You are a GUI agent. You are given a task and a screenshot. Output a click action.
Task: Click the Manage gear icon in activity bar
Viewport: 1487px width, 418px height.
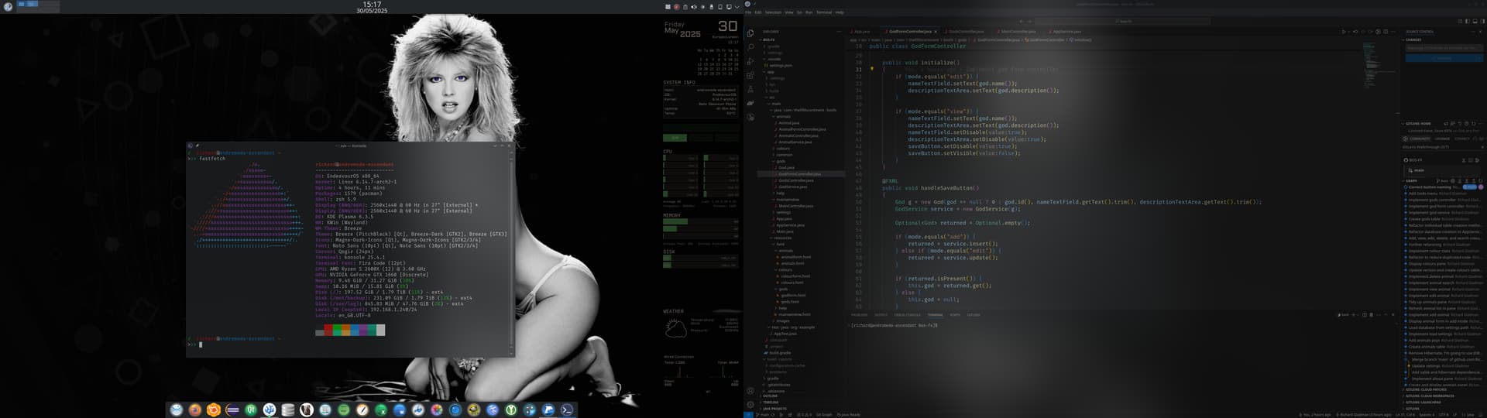click(x=750, y=404)
